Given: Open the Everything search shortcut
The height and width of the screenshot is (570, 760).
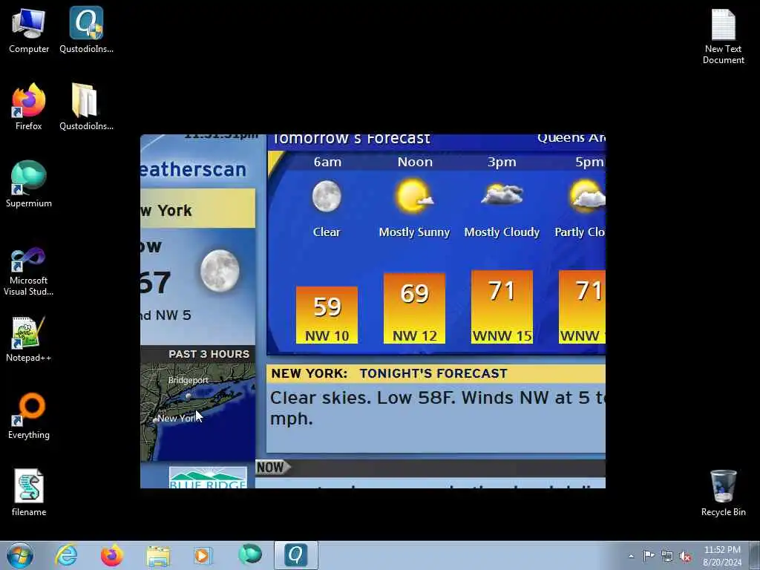Looking at the screenshot, I should click(29, 416).
